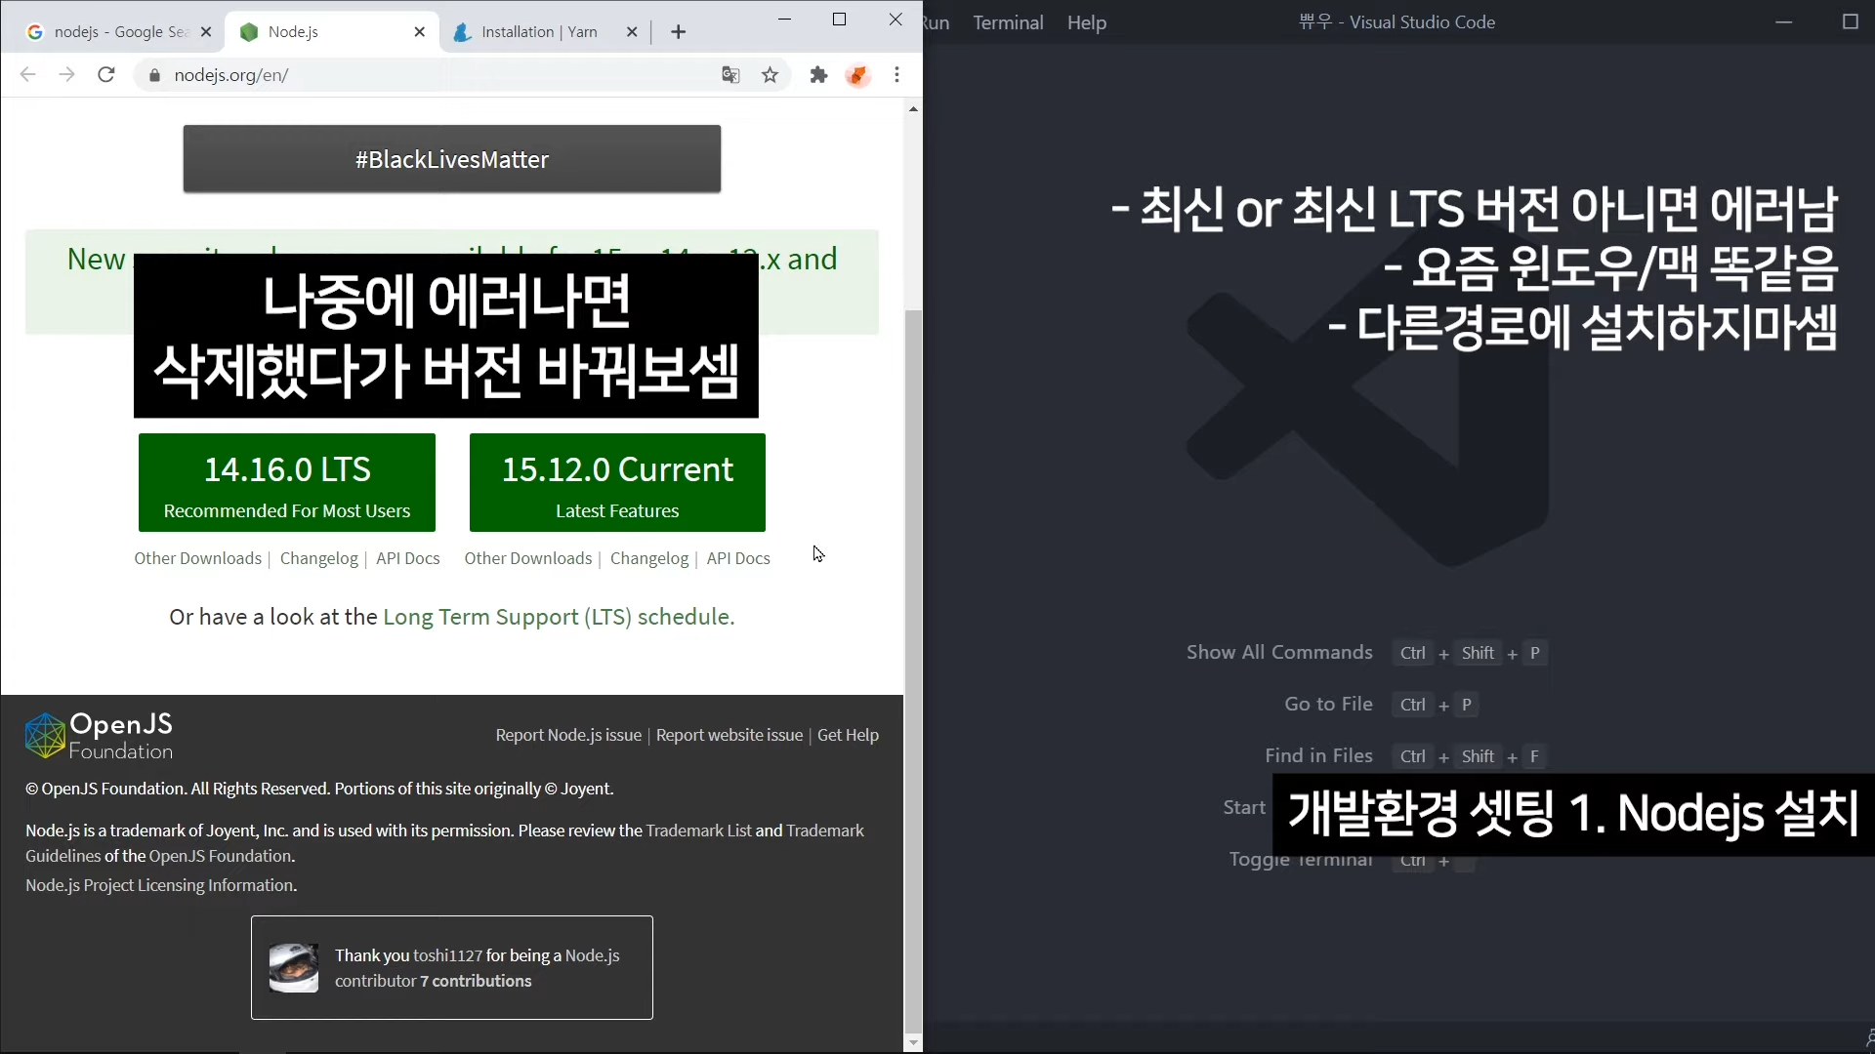Click the toshi1127 contributor avatar thumbnail
This screenshot has width=1875, height=1054.
[x=294, y=968]
